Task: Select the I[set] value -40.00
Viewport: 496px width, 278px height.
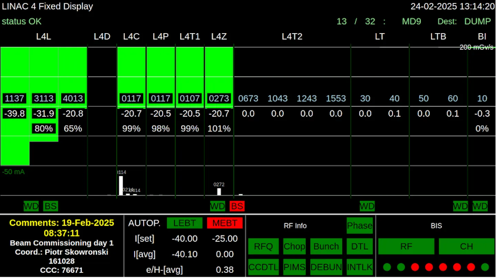Action: click(x=185, y=239)
